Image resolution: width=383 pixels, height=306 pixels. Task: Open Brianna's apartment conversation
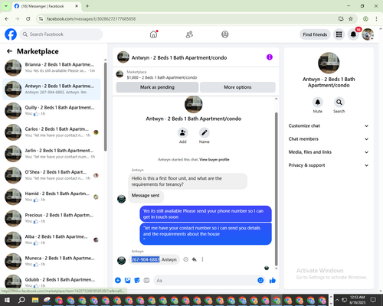click(52, 67)
